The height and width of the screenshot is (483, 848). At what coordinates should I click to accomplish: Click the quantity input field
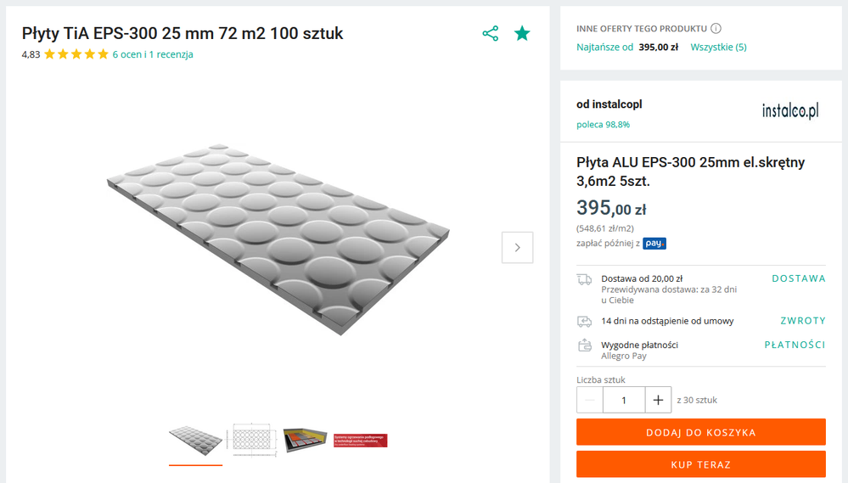point(624,400)
